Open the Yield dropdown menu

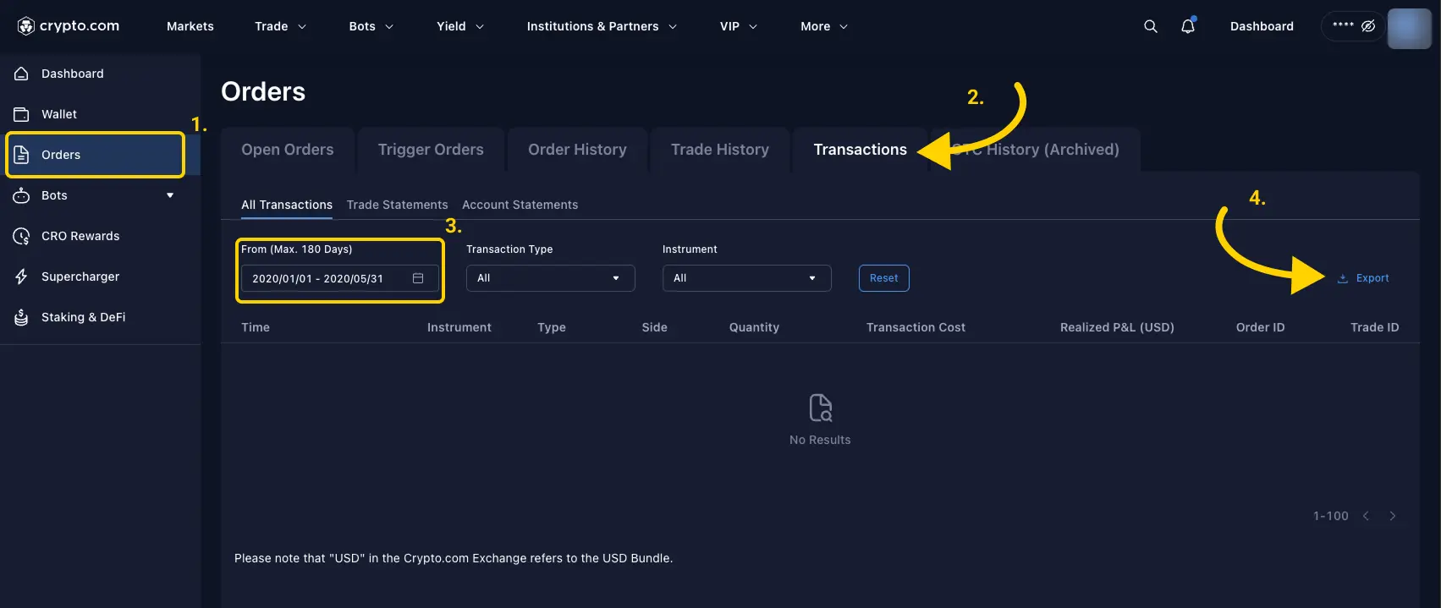coord(460,26)
